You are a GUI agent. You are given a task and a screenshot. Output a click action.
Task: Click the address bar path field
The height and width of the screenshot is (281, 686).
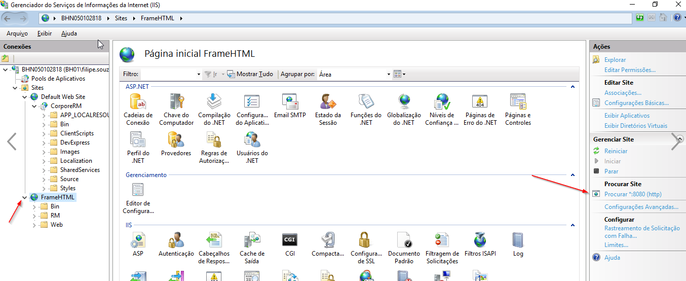click(x=336, y=18)
